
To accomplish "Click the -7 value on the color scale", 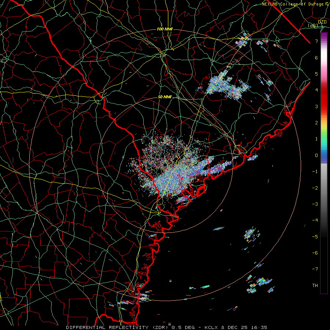I will click(315, 269).
